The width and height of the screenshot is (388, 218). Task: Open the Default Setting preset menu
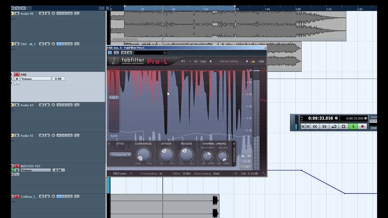point(229,61)
